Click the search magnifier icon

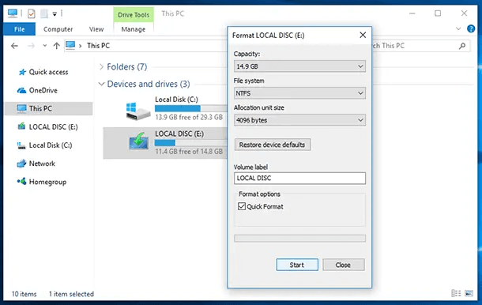(462, 46)
